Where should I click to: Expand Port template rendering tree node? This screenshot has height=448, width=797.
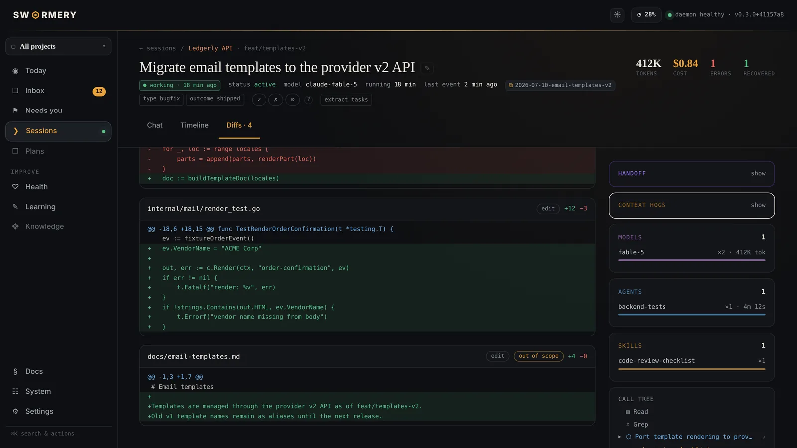coord(620,437)
